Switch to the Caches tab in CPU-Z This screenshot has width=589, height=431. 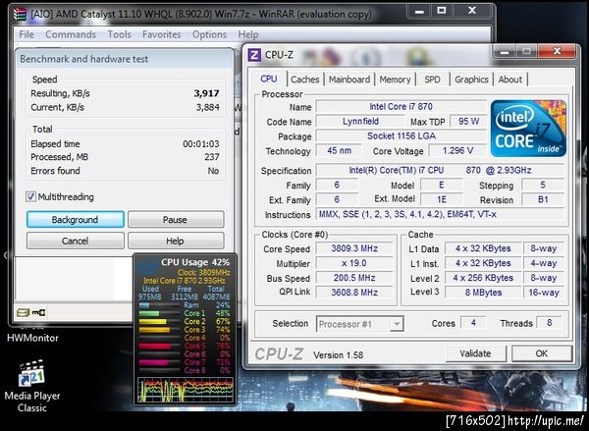pos(304,80)
